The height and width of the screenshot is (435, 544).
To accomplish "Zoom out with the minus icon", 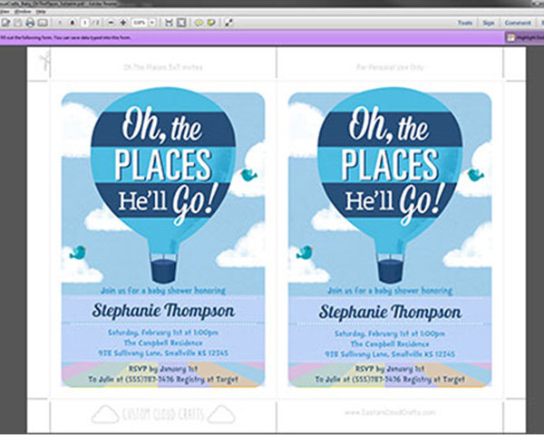I will 111,23.
